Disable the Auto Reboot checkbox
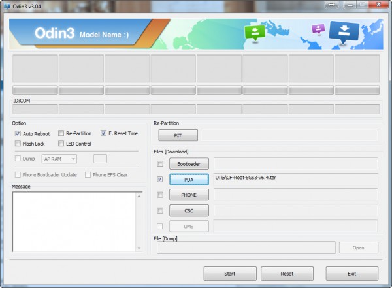This screenshot has width=392, height=288. pyautogui.click(x=18, y=133)
